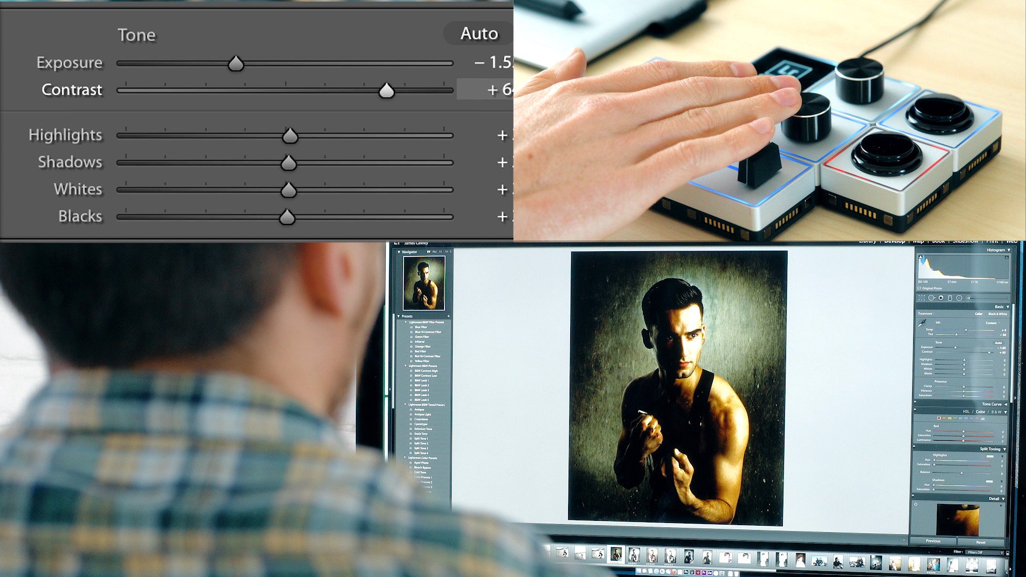Viewport: 1026px width, 577px height.
Task: Click the Auto tone button
Action: 479,34
